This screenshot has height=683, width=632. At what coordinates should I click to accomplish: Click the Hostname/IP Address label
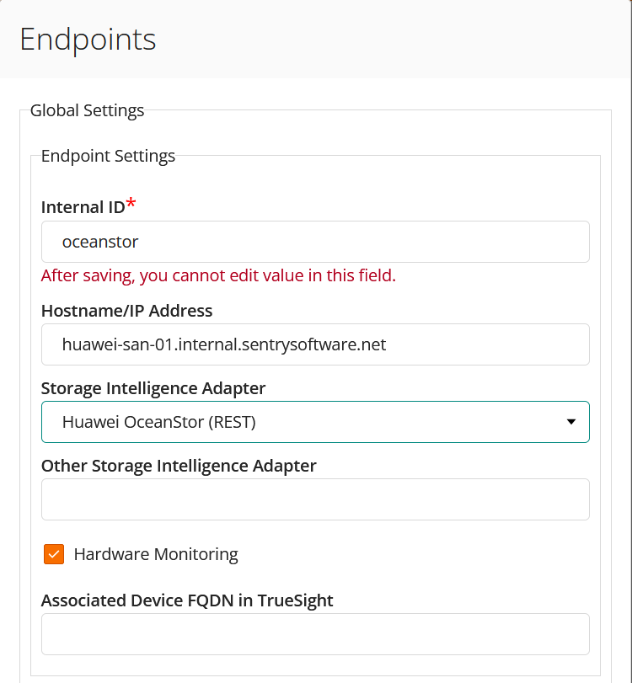[x=126, y=310]
